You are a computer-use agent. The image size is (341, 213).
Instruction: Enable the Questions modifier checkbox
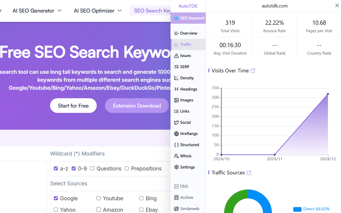(x=92, y=168)
